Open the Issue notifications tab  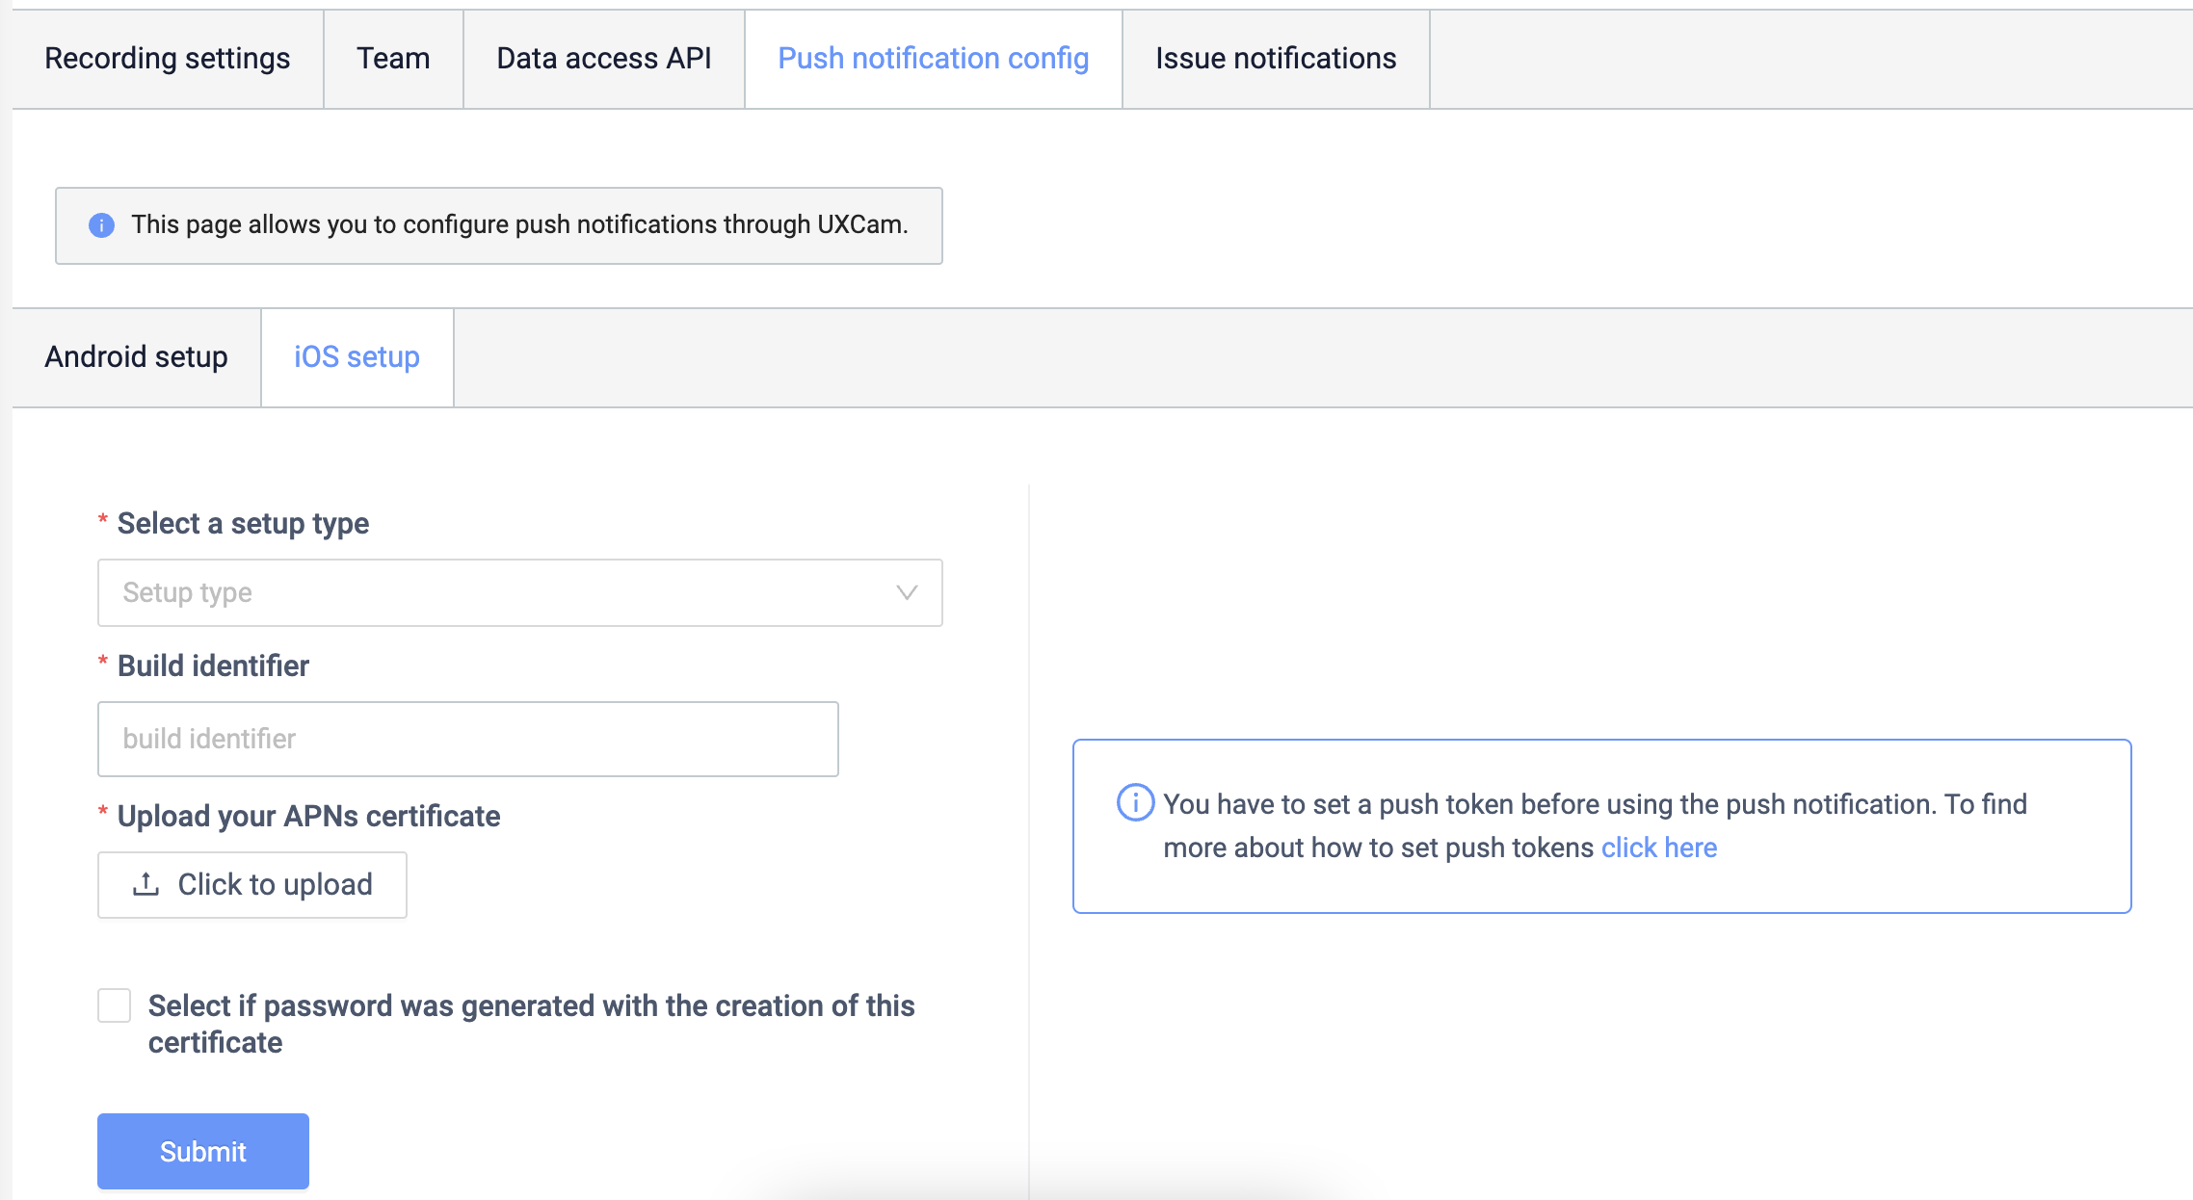[1275, 59]
